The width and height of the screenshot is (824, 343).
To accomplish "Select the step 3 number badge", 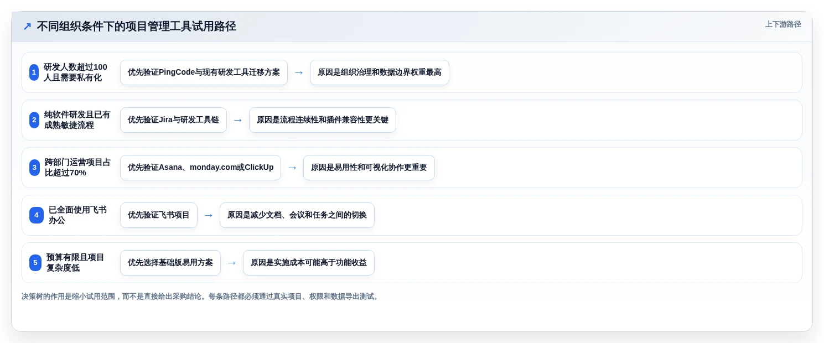I will click(x=34, y=168).
